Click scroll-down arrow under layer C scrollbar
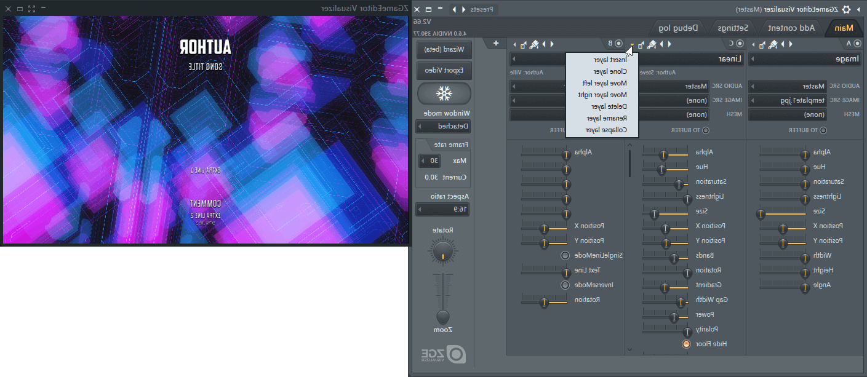The image size is (867, 377). coord(629,349)
